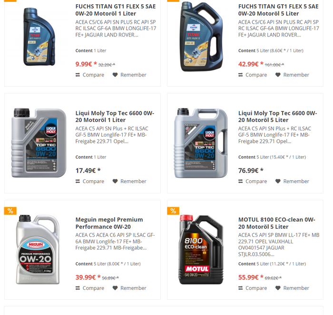
Task: Open FUCHS TITAN GT1 FLEX 5 5 Liter title
Action: 278,10
